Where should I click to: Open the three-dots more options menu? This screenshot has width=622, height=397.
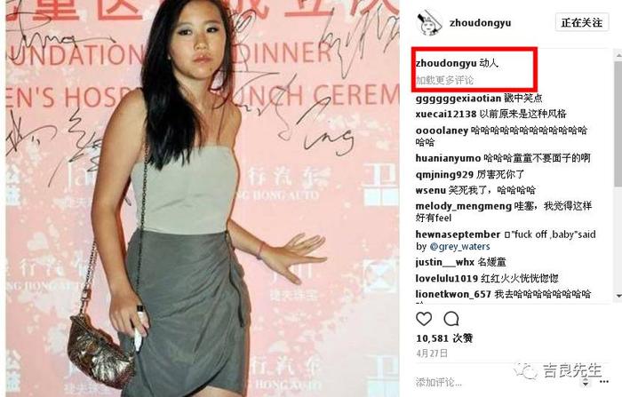point(604,382)
